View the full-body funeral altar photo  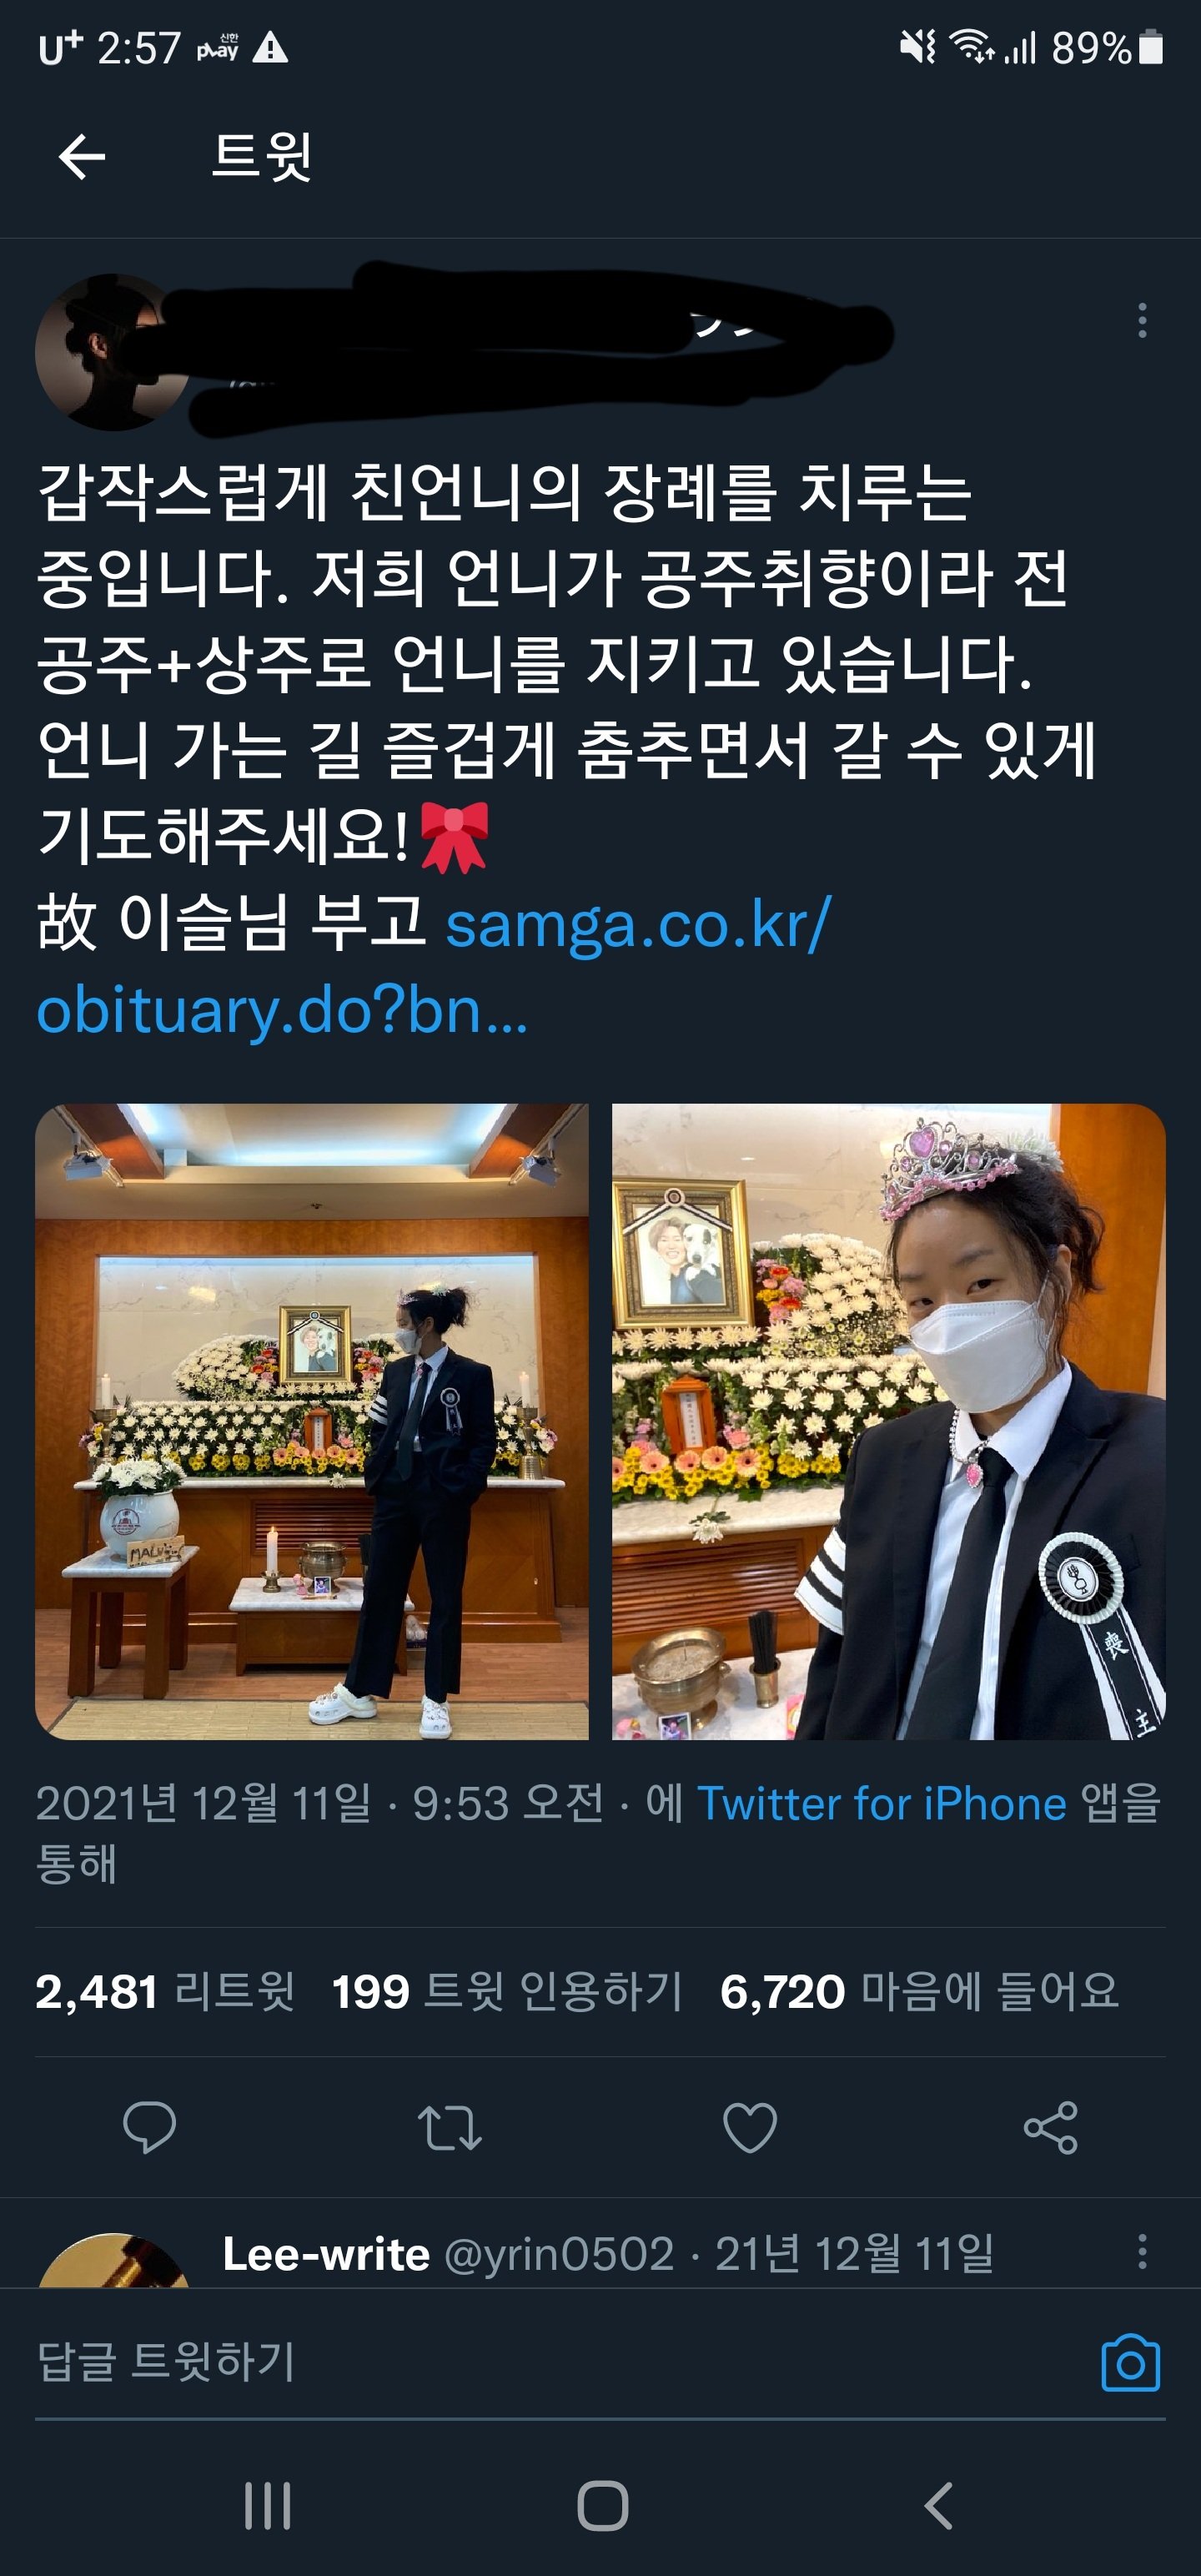(x=312, y=1421)
